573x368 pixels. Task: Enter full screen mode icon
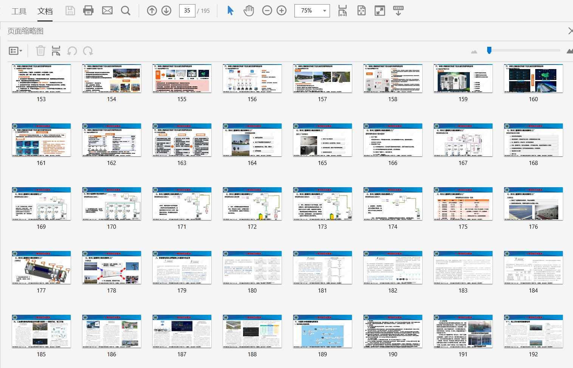coord(380,11)
